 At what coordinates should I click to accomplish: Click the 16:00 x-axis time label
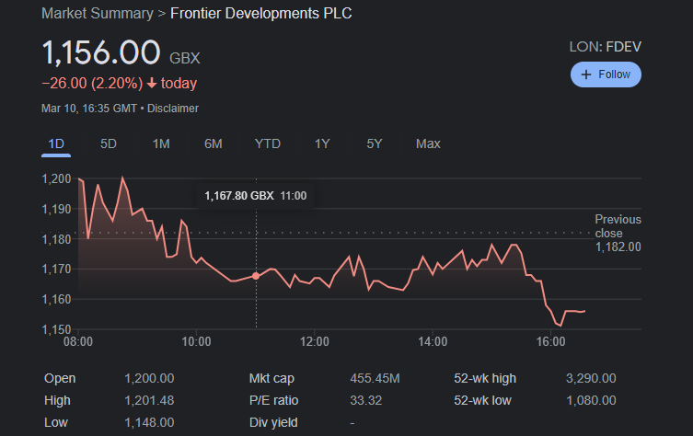click(550, 341)
